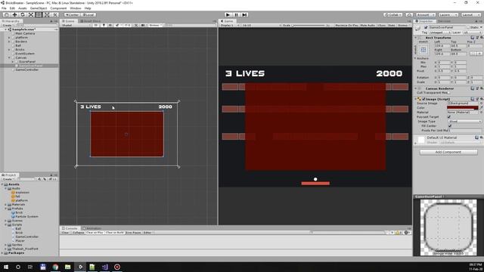Open the Layers dropdown
The image size is (484, 272).
(x=448, y=15)
